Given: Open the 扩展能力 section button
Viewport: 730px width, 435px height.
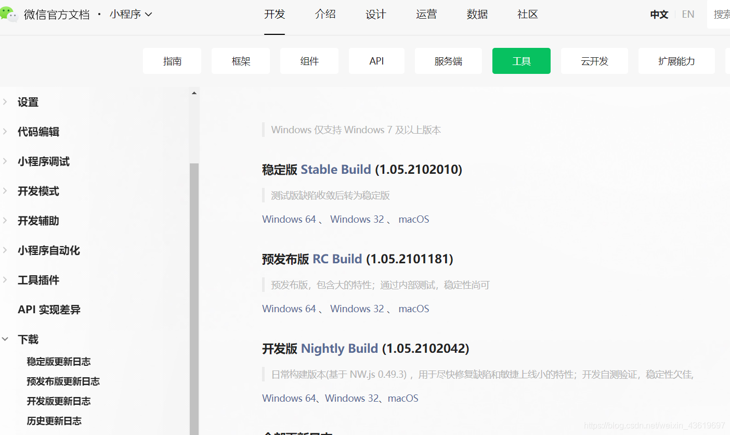Looking at the screenshot, I should 676,61.
